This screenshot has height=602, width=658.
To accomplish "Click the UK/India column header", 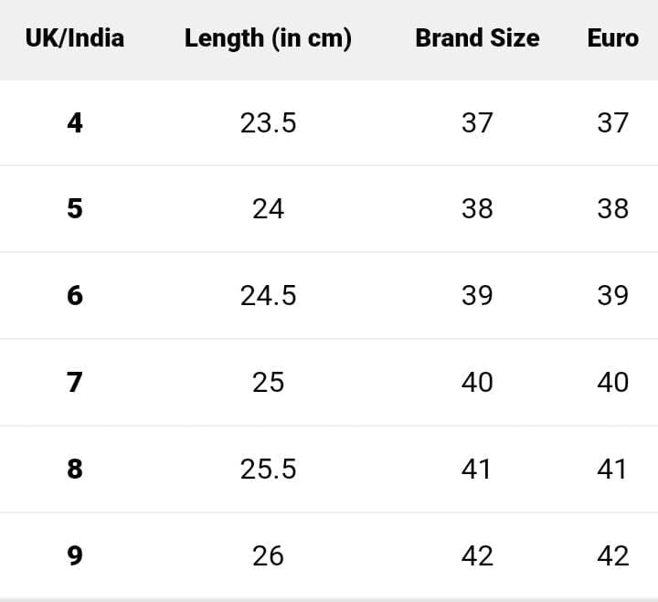I will coord(75,38).
